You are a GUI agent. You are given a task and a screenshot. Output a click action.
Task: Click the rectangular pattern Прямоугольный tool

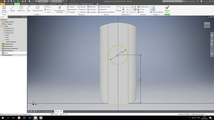(x=104, y=7)
